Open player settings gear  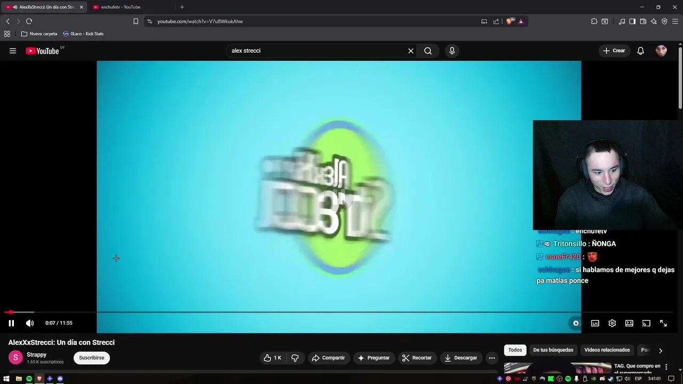[x=612, y=323]
